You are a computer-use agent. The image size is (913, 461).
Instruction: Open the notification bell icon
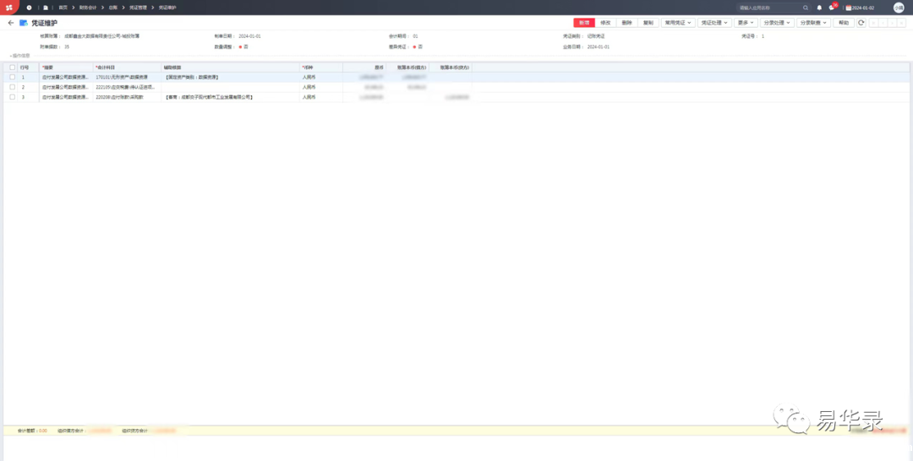pos(819,8)
